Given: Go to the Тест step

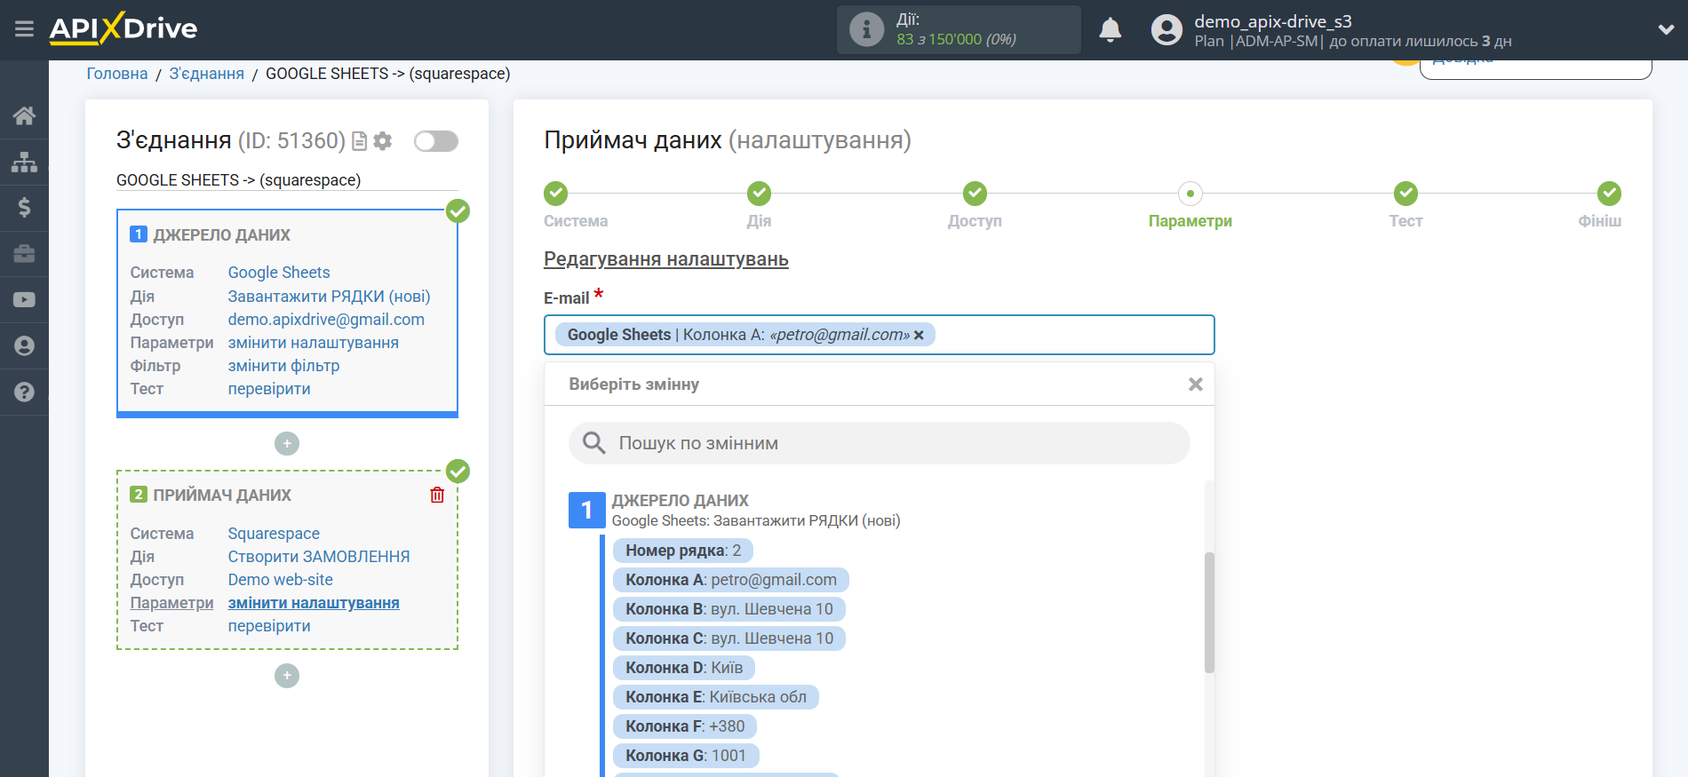Looking at the screenshot, I should [1405, 194].
